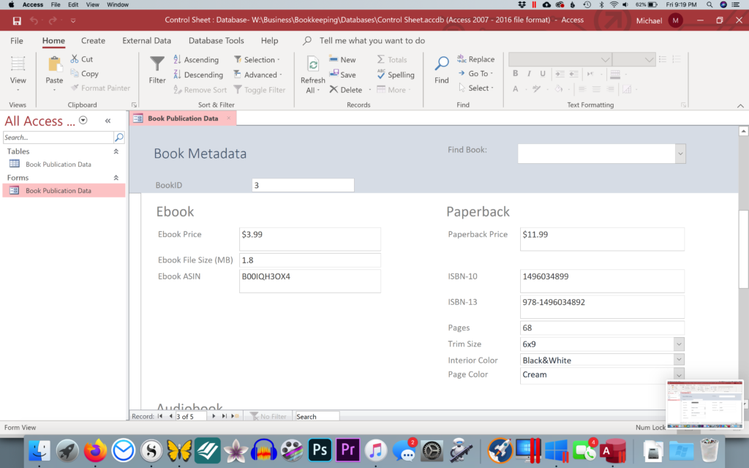Click the Save icon in the title bar
This screenshot has height=468, width=749.
tap(17, 20)
